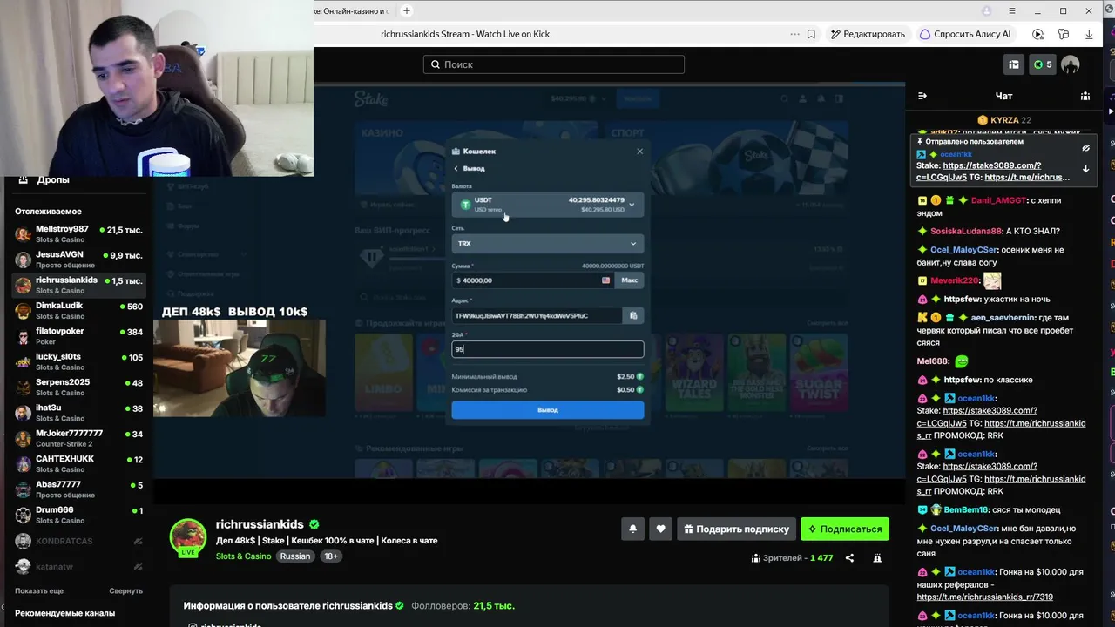Click the search magnifier icon
Viewport: 1115px width, 627px height.
(x=434, y=64)
